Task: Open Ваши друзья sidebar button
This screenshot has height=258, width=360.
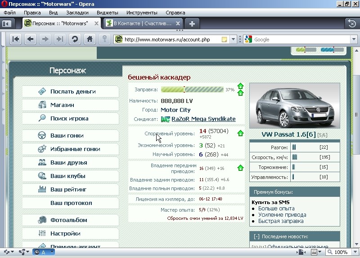Action: [x=71, y=163]
